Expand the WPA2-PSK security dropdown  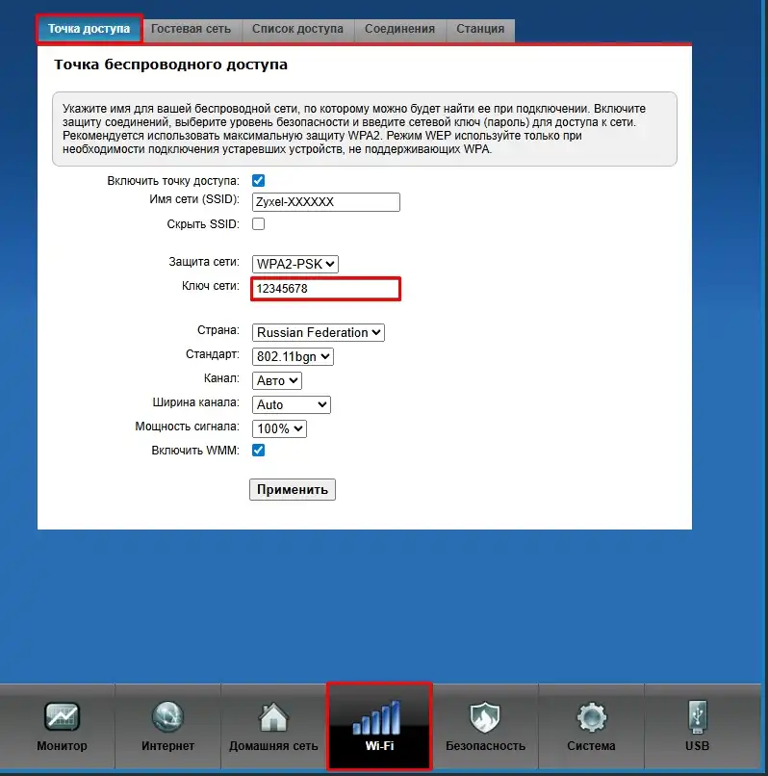click(x=295, y=264)
